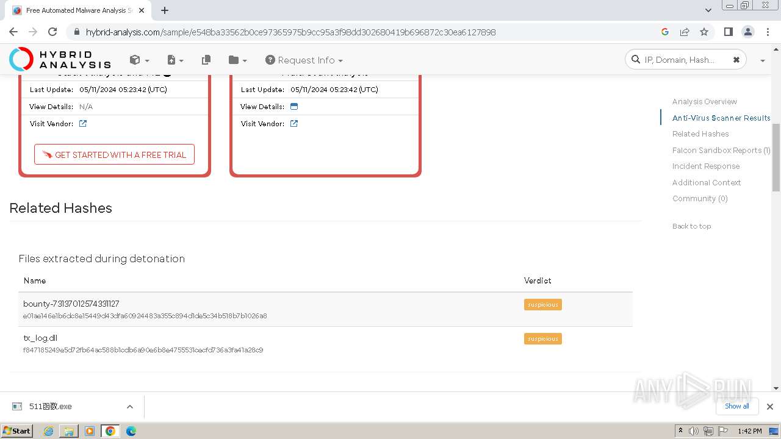Click Back to top link
Image resolution: width=781 pixels, height=439 pixels.
pyautogui.click(x=692, y=226)
